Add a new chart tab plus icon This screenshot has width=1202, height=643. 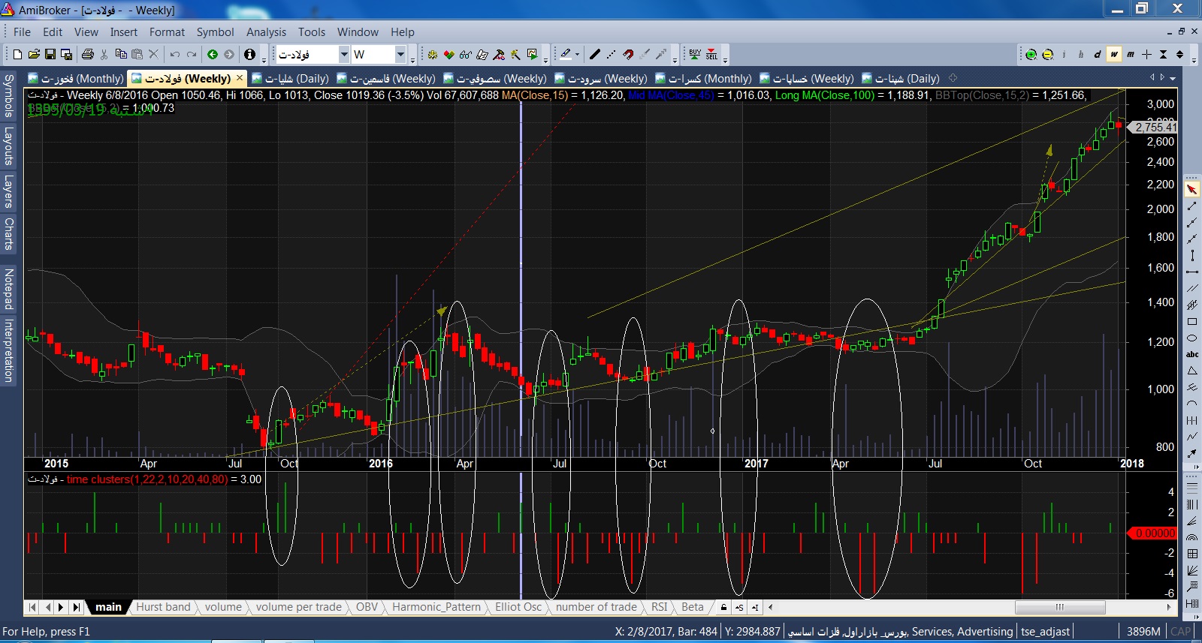click(953, 78)
